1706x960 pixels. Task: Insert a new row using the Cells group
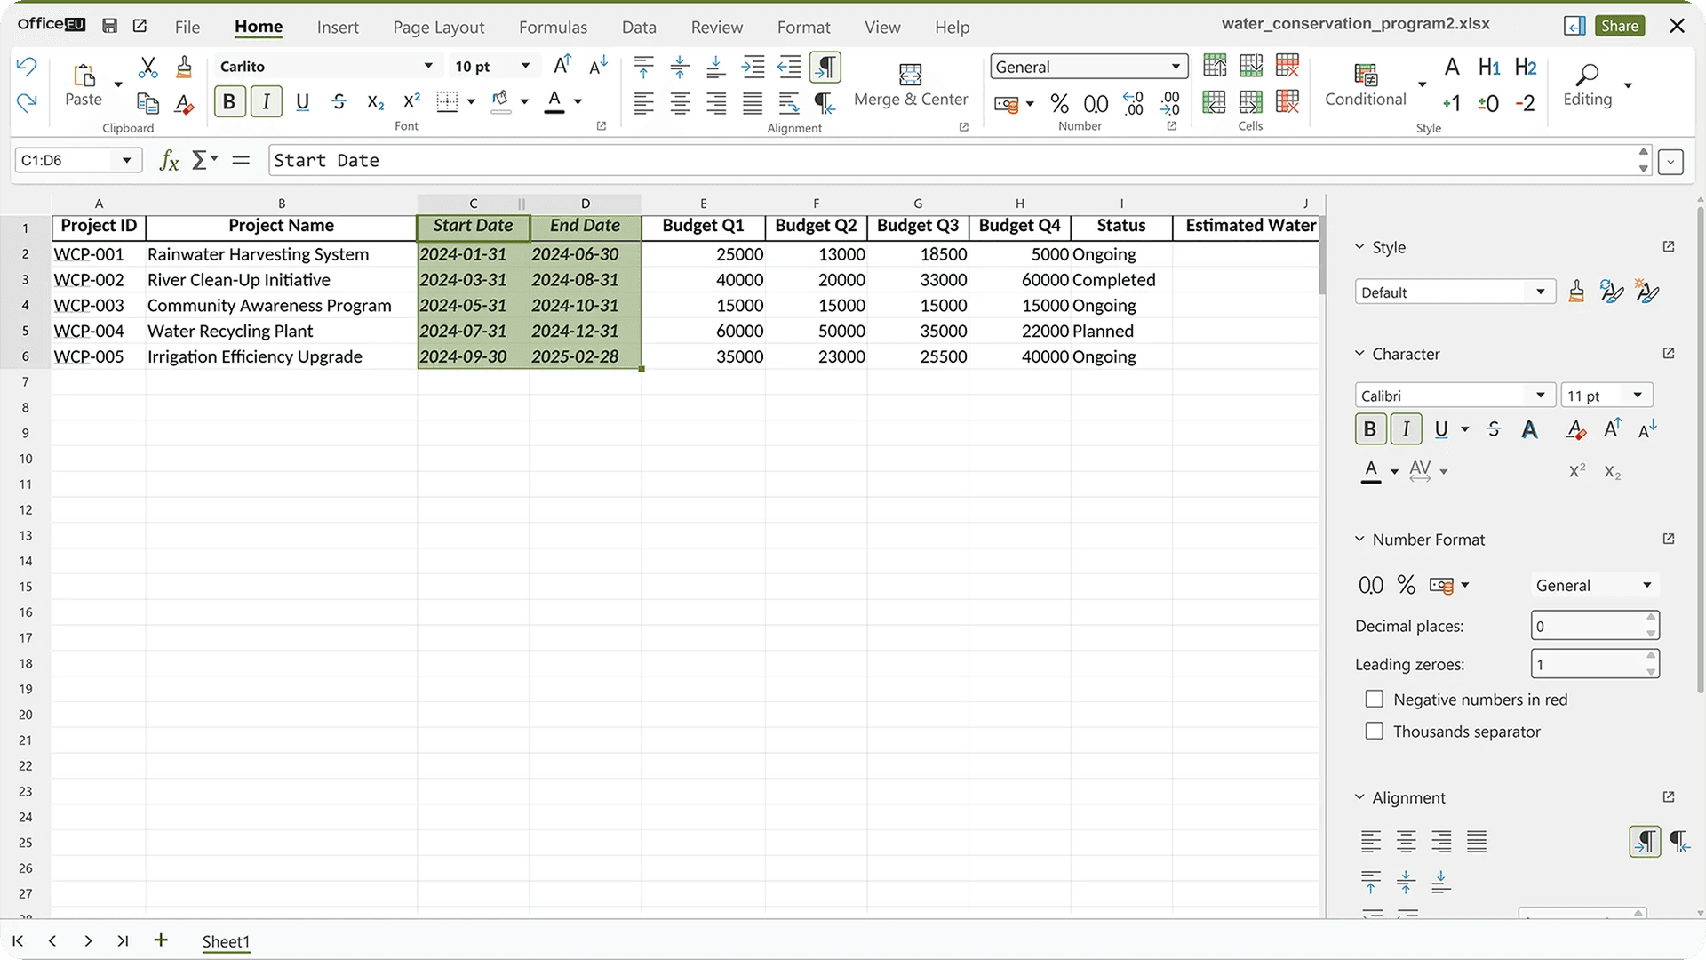tap(1214, 65)
